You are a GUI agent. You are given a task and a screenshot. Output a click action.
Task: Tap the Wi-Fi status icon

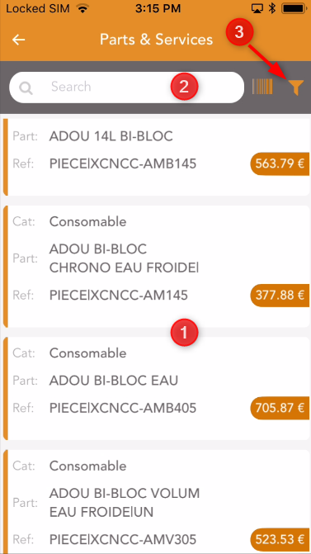click(x=83, y=8)
